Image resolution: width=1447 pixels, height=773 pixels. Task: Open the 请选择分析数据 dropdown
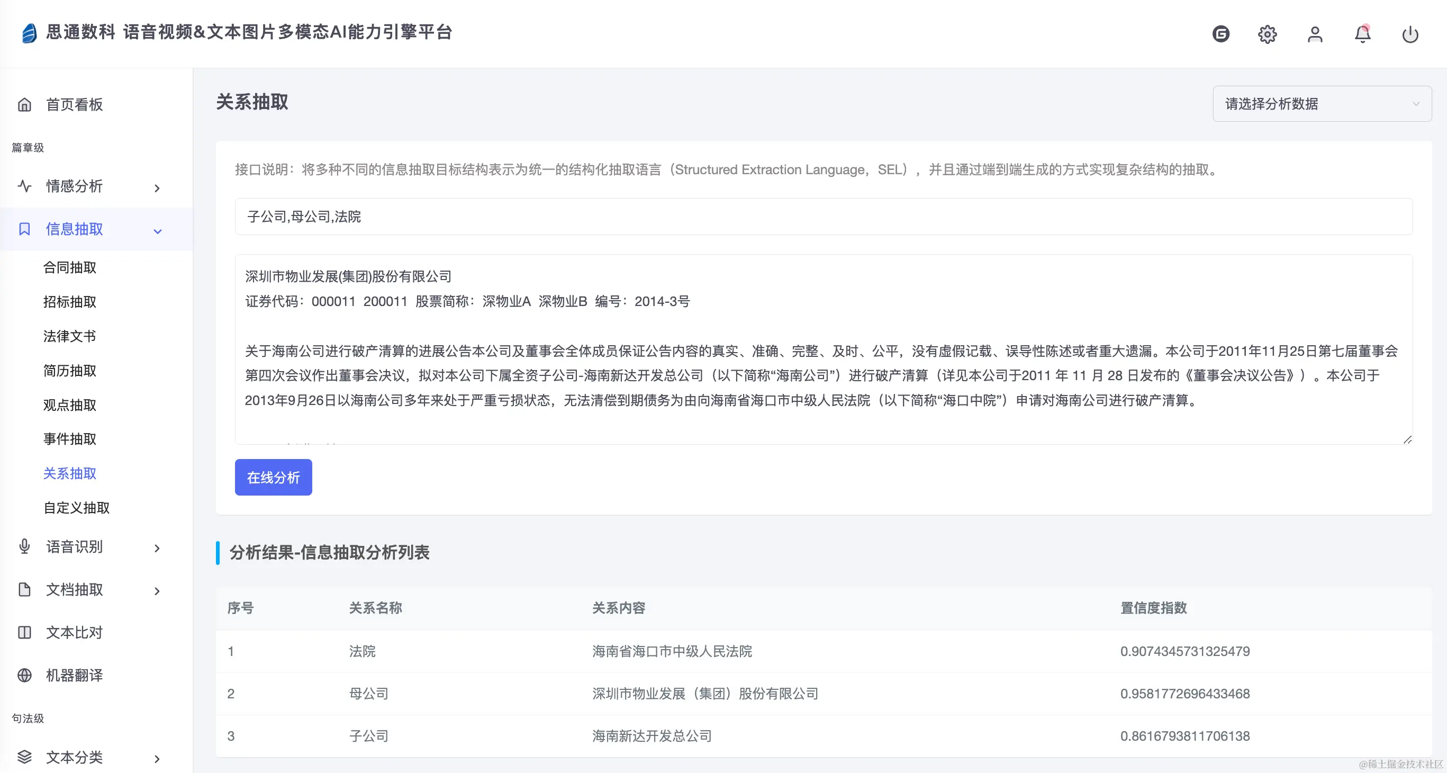click(x=1321, y=103)
